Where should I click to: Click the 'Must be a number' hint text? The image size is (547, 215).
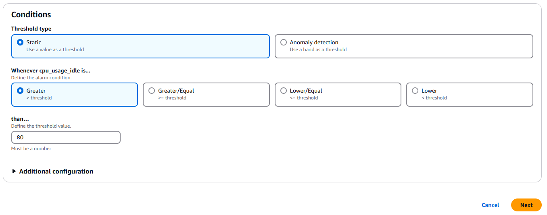coord(31,149)
